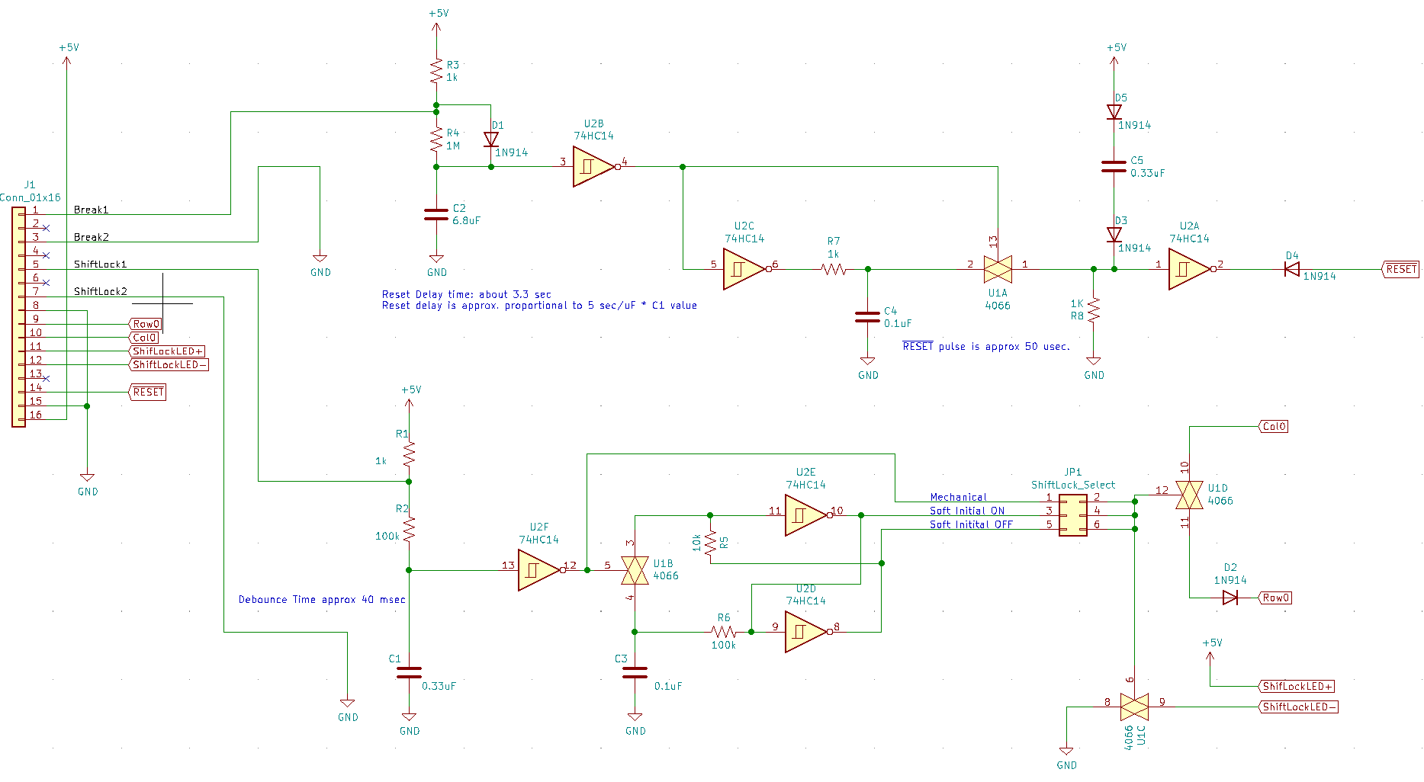The width and height of the screenshot is (1424, 782).
Task: Click ShiftLockLED- label near U1C
Action: click(x=1297, y=707)
